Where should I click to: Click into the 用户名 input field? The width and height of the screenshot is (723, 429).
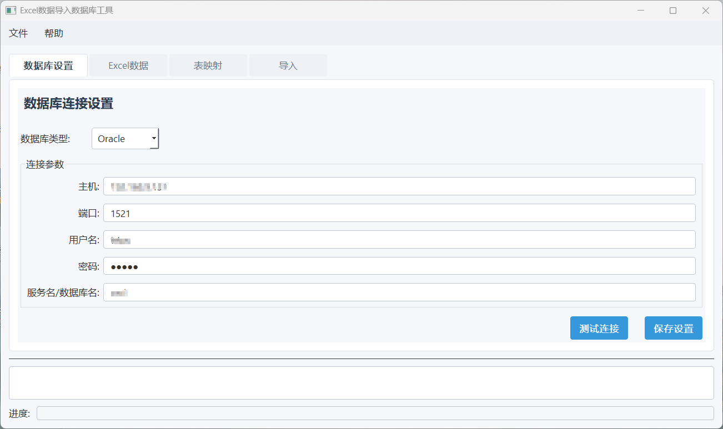coord(399,240)
